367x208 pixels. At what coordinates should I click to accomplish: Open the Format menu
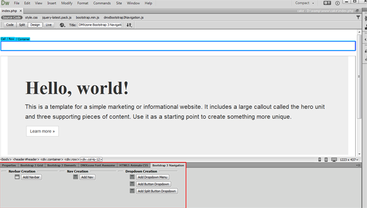[83, 3]
